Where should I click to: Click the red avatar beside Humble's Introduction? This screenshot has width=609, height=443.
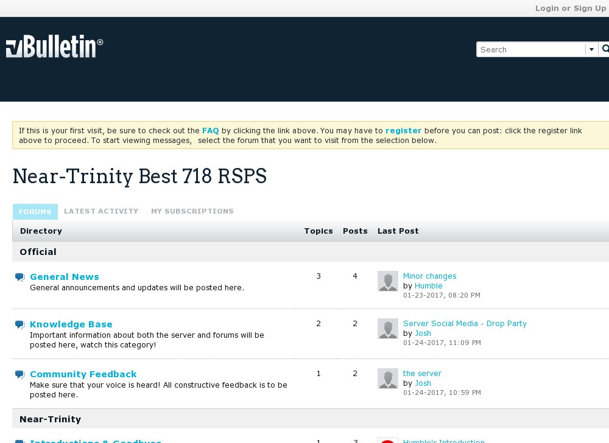point(388,440)
